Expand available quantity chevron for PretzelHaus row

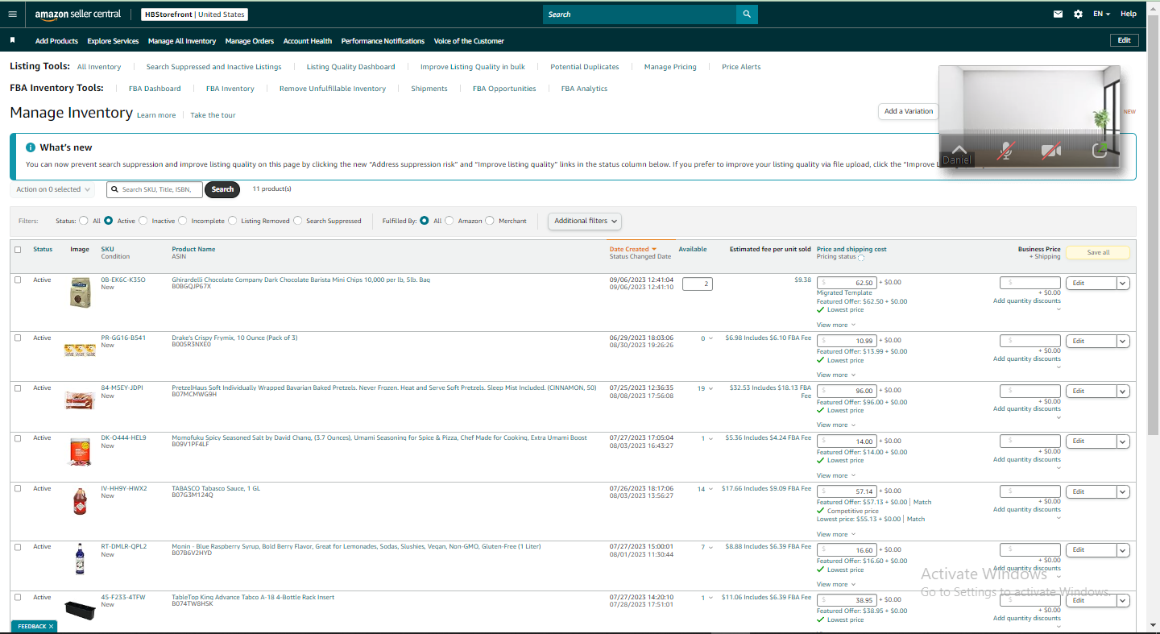pyautogui.click(x=711, y=388)
